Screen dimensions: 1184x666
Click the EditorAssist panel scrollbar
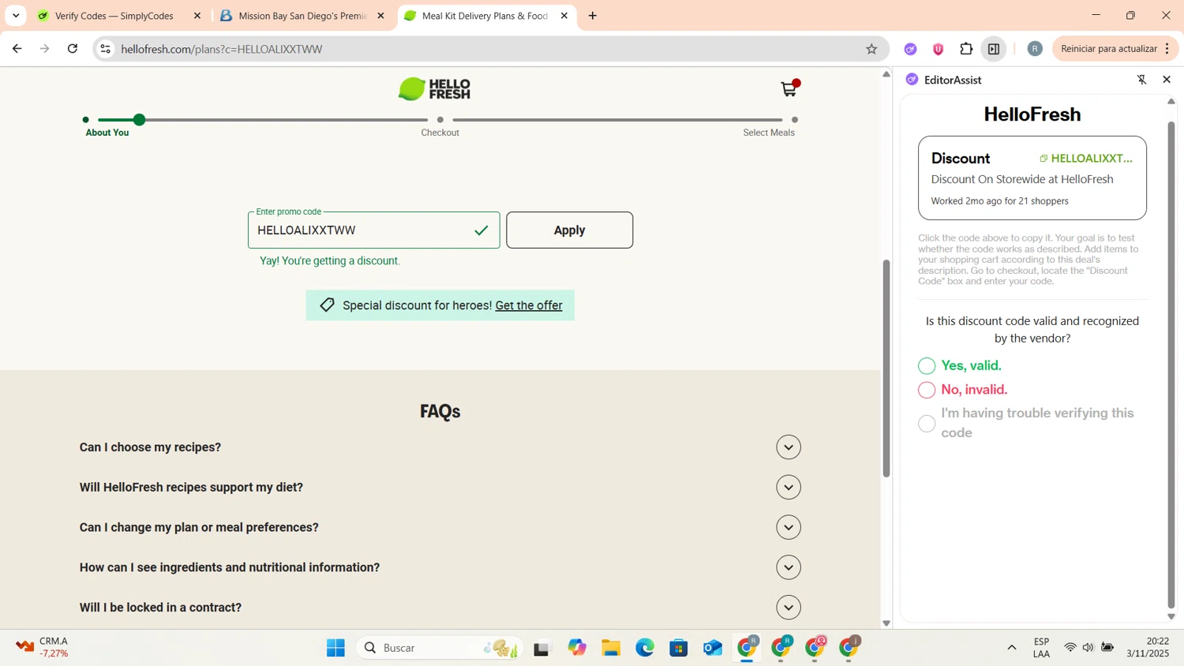1171,364
